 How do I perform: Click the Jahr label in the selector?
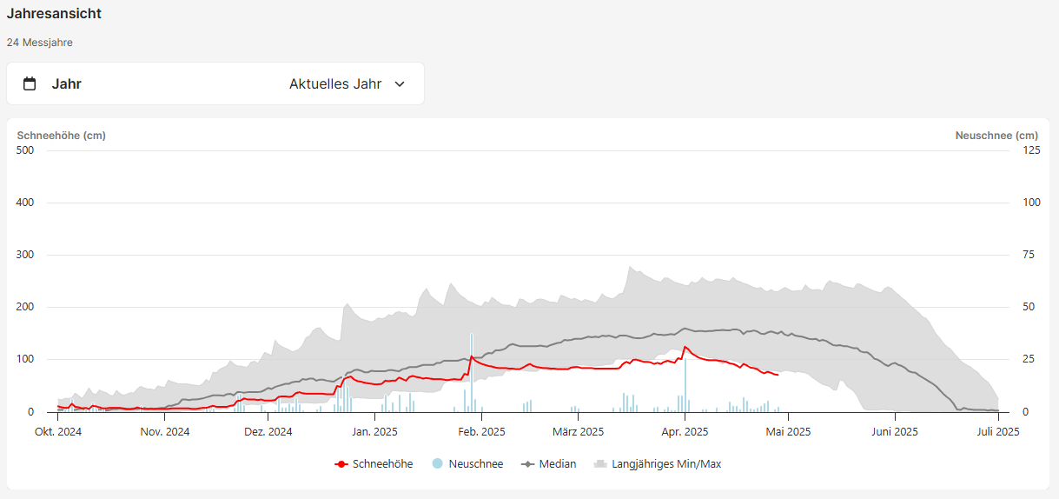67,84
